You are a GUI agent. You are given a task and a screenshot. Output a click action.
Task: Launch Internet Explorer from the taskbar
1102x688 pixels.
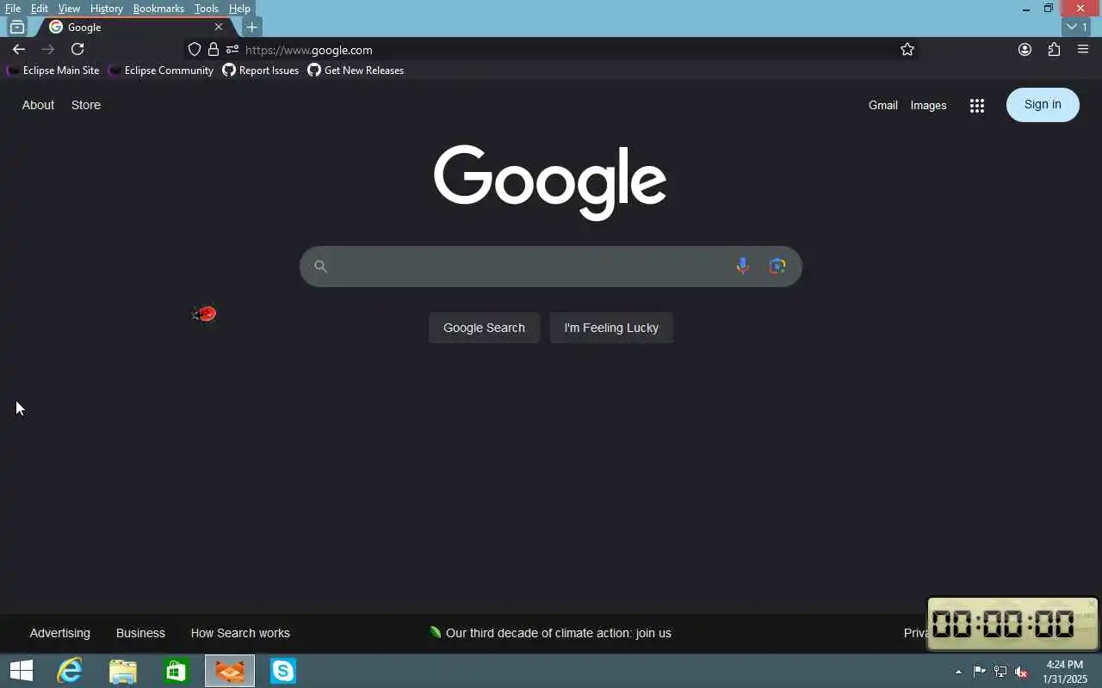(x=69, y=671)
